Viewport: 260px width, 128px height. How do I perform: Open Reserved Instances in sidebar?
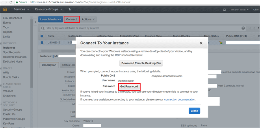15,57
